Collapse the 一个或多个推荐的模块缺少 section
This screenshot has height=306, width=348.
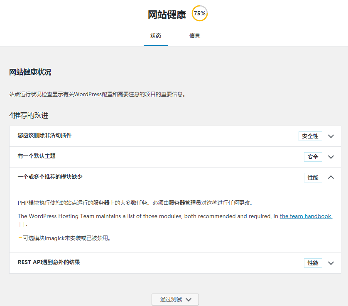(331, 177)
